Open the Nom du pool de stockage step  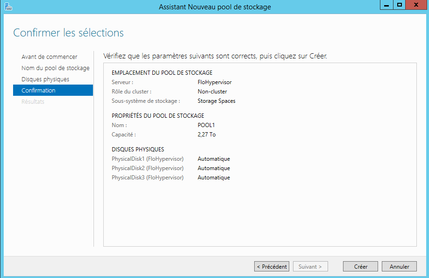point(55,68)
